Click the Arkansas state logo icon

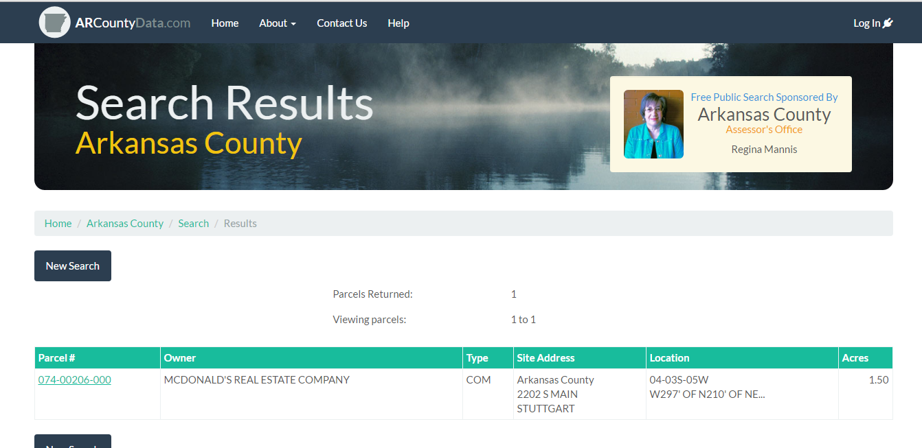pos(54,22)
